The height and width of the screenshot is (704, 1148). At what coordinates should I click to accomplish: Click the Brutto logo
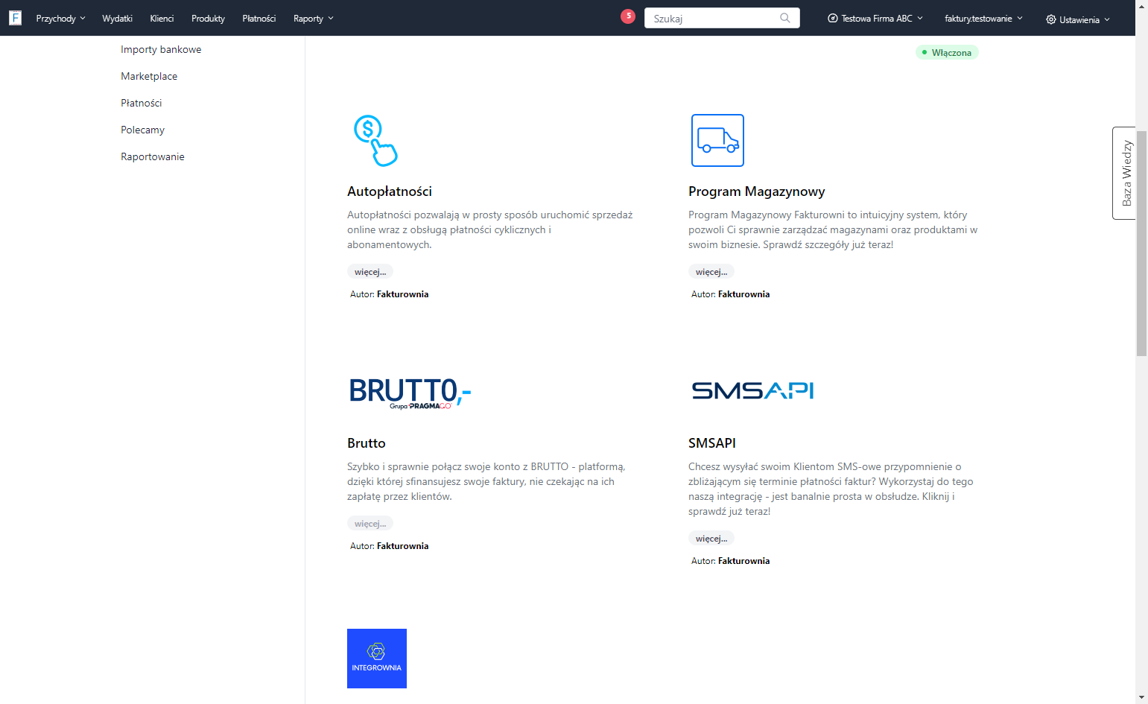(x=410, y=393)
